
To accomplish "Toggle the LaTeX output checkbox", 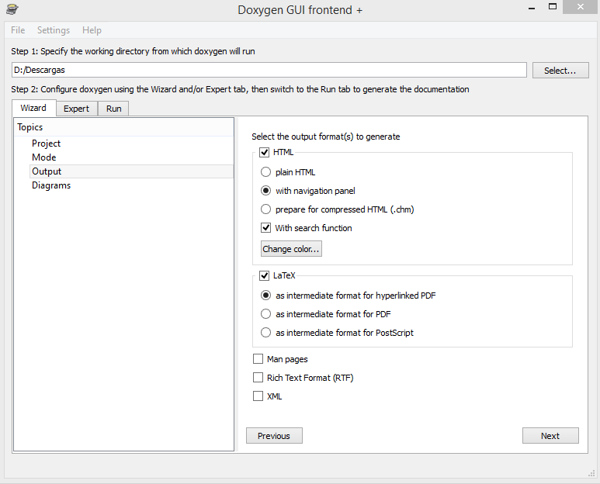I will tap(265, 275).
